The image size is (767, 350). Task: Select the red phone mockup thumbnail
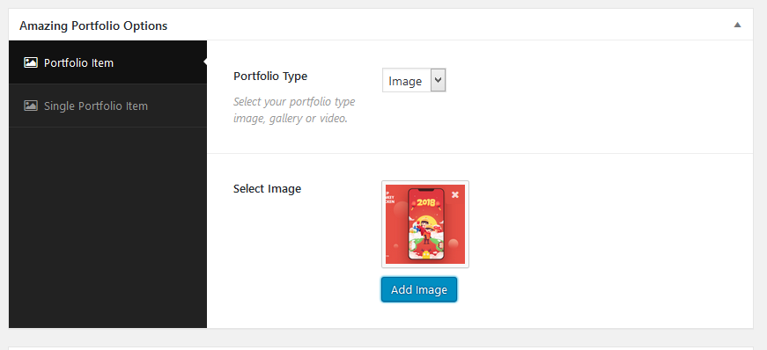tap(425, 224)
